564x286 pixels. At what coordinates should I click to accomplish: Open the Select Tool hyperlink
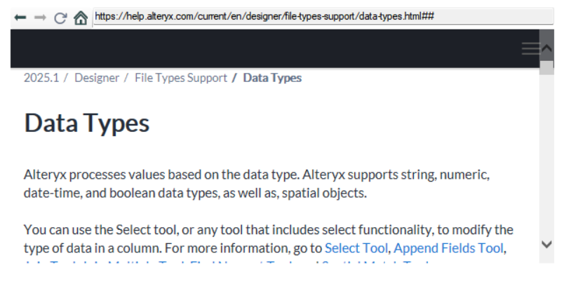356,248
